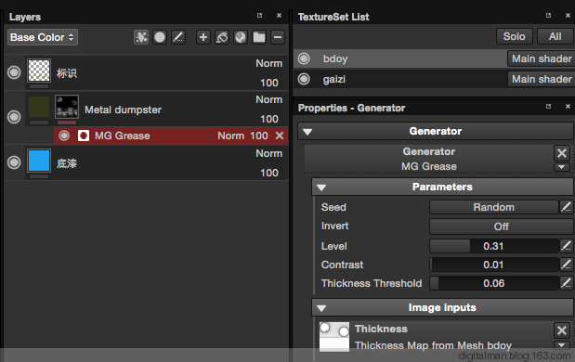Toggle visibility of the 标识 layer
Viewport: 575px width, 362px height.
(x=14, y=72)
